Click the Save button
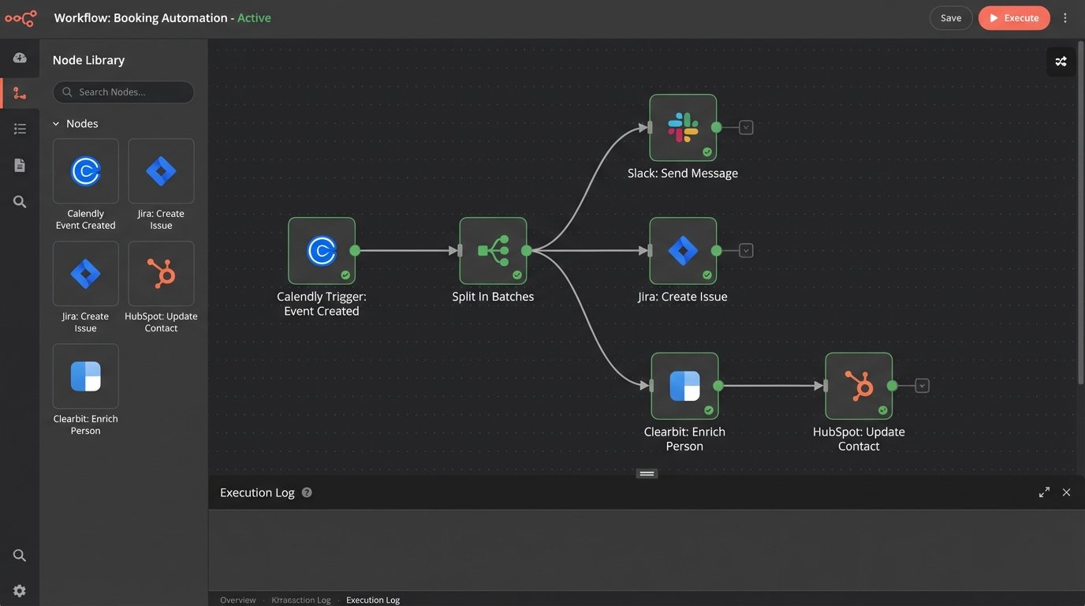 951,18
